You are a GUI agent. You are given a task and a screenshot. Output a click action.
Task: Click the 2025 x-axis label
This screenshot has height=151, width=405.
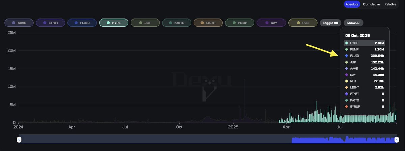tap(233, 127)
